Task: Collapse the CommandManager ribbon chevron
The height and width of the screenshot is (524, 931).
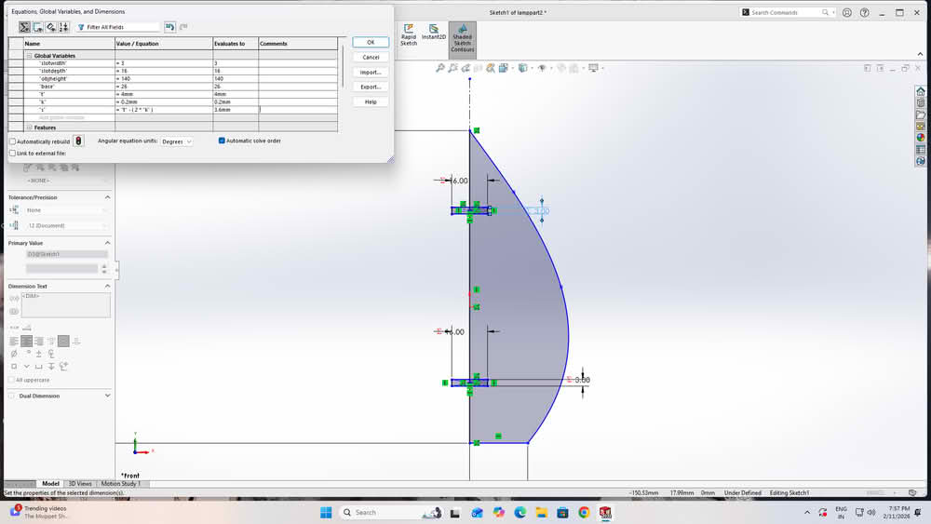Action: tap(920, 54)
